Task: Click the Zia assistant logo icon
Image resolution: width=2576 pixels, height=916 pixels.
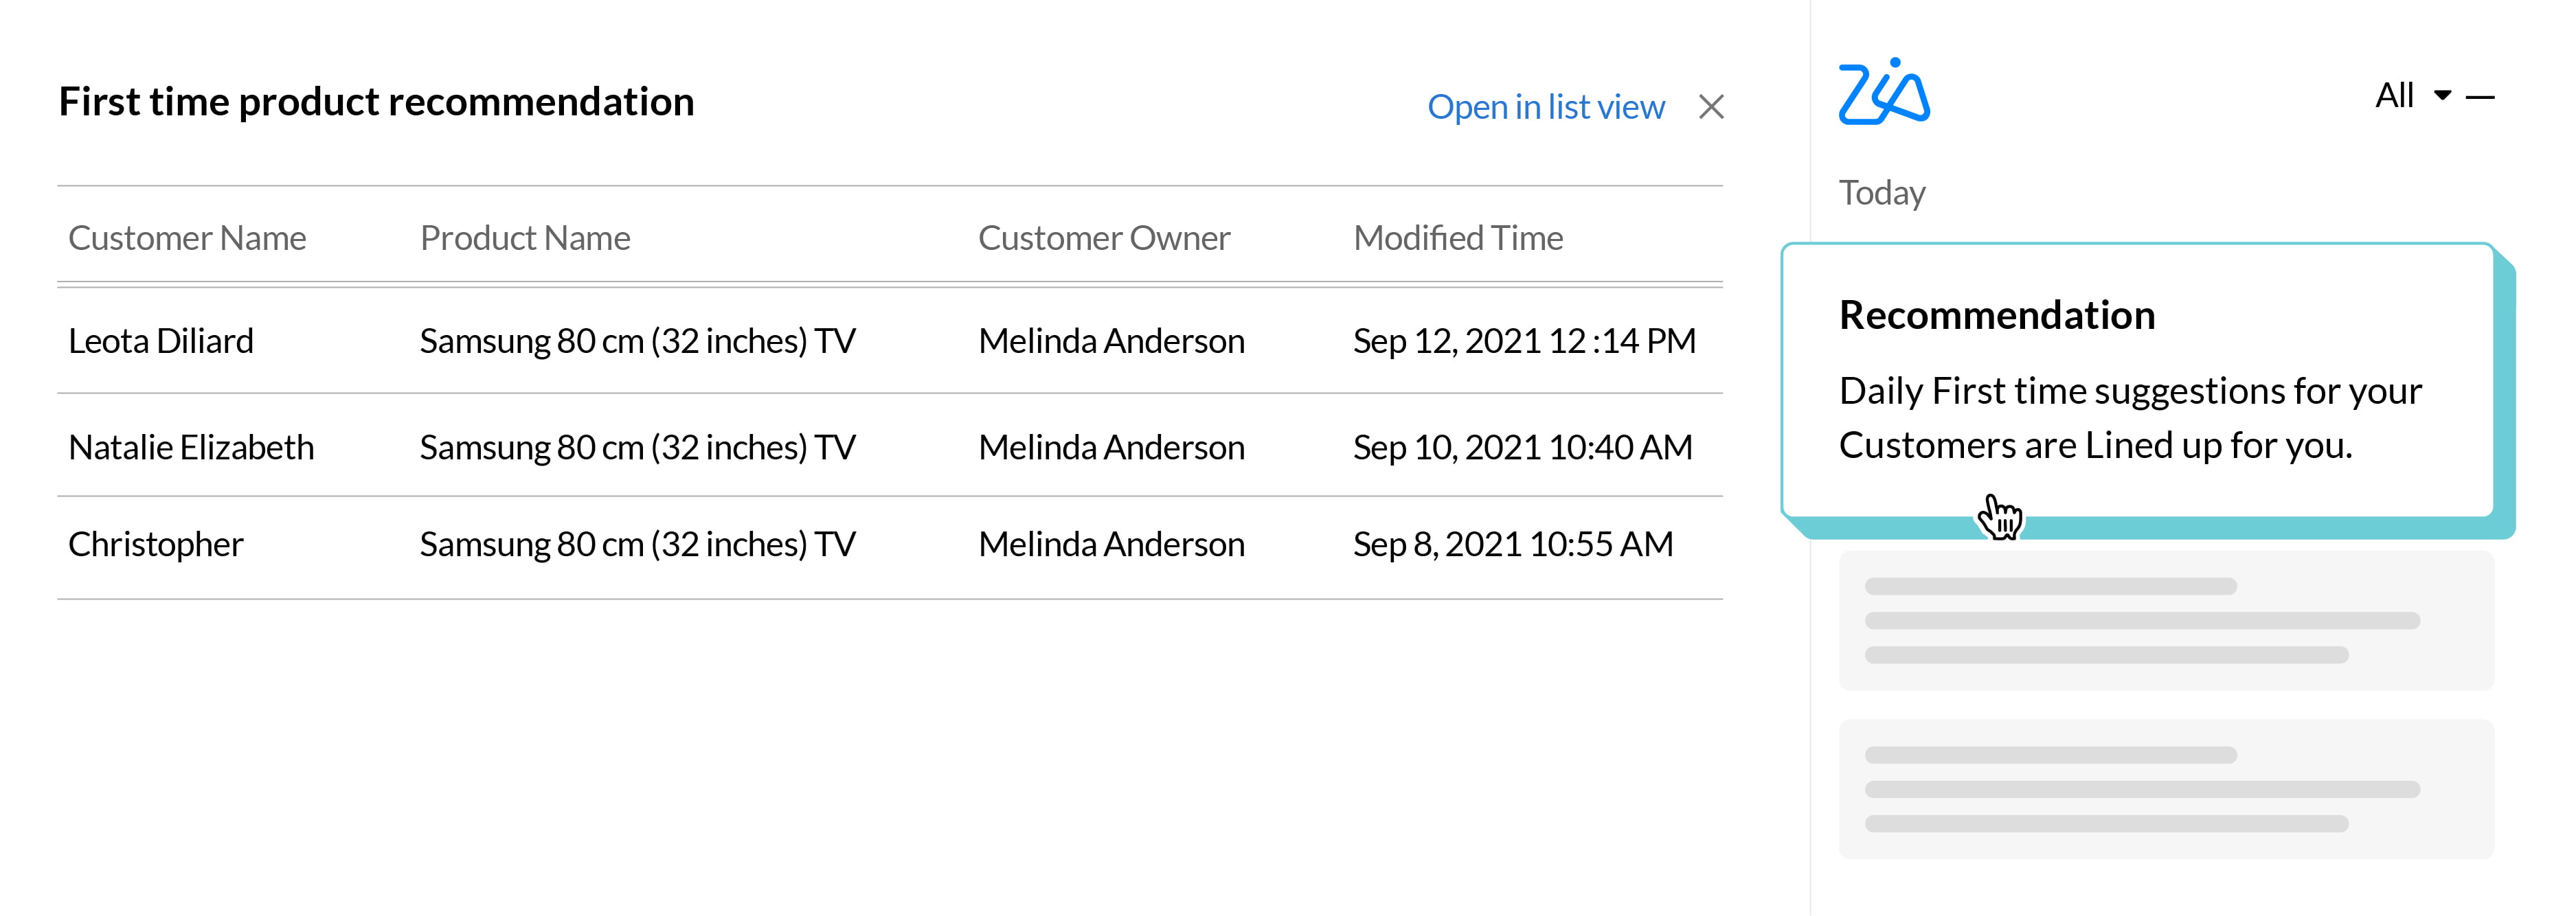Action: pyautogui.click(x=1883, y=93)
